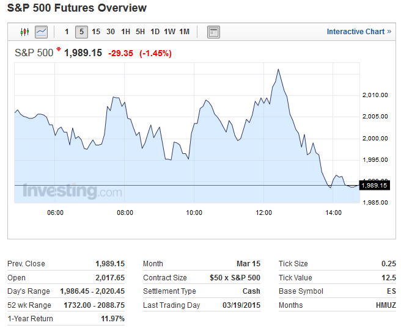Click the 52 wk Range value 1732.00 - 2088.75
Screen dimensions: 401x331
[x=94, y=305]
